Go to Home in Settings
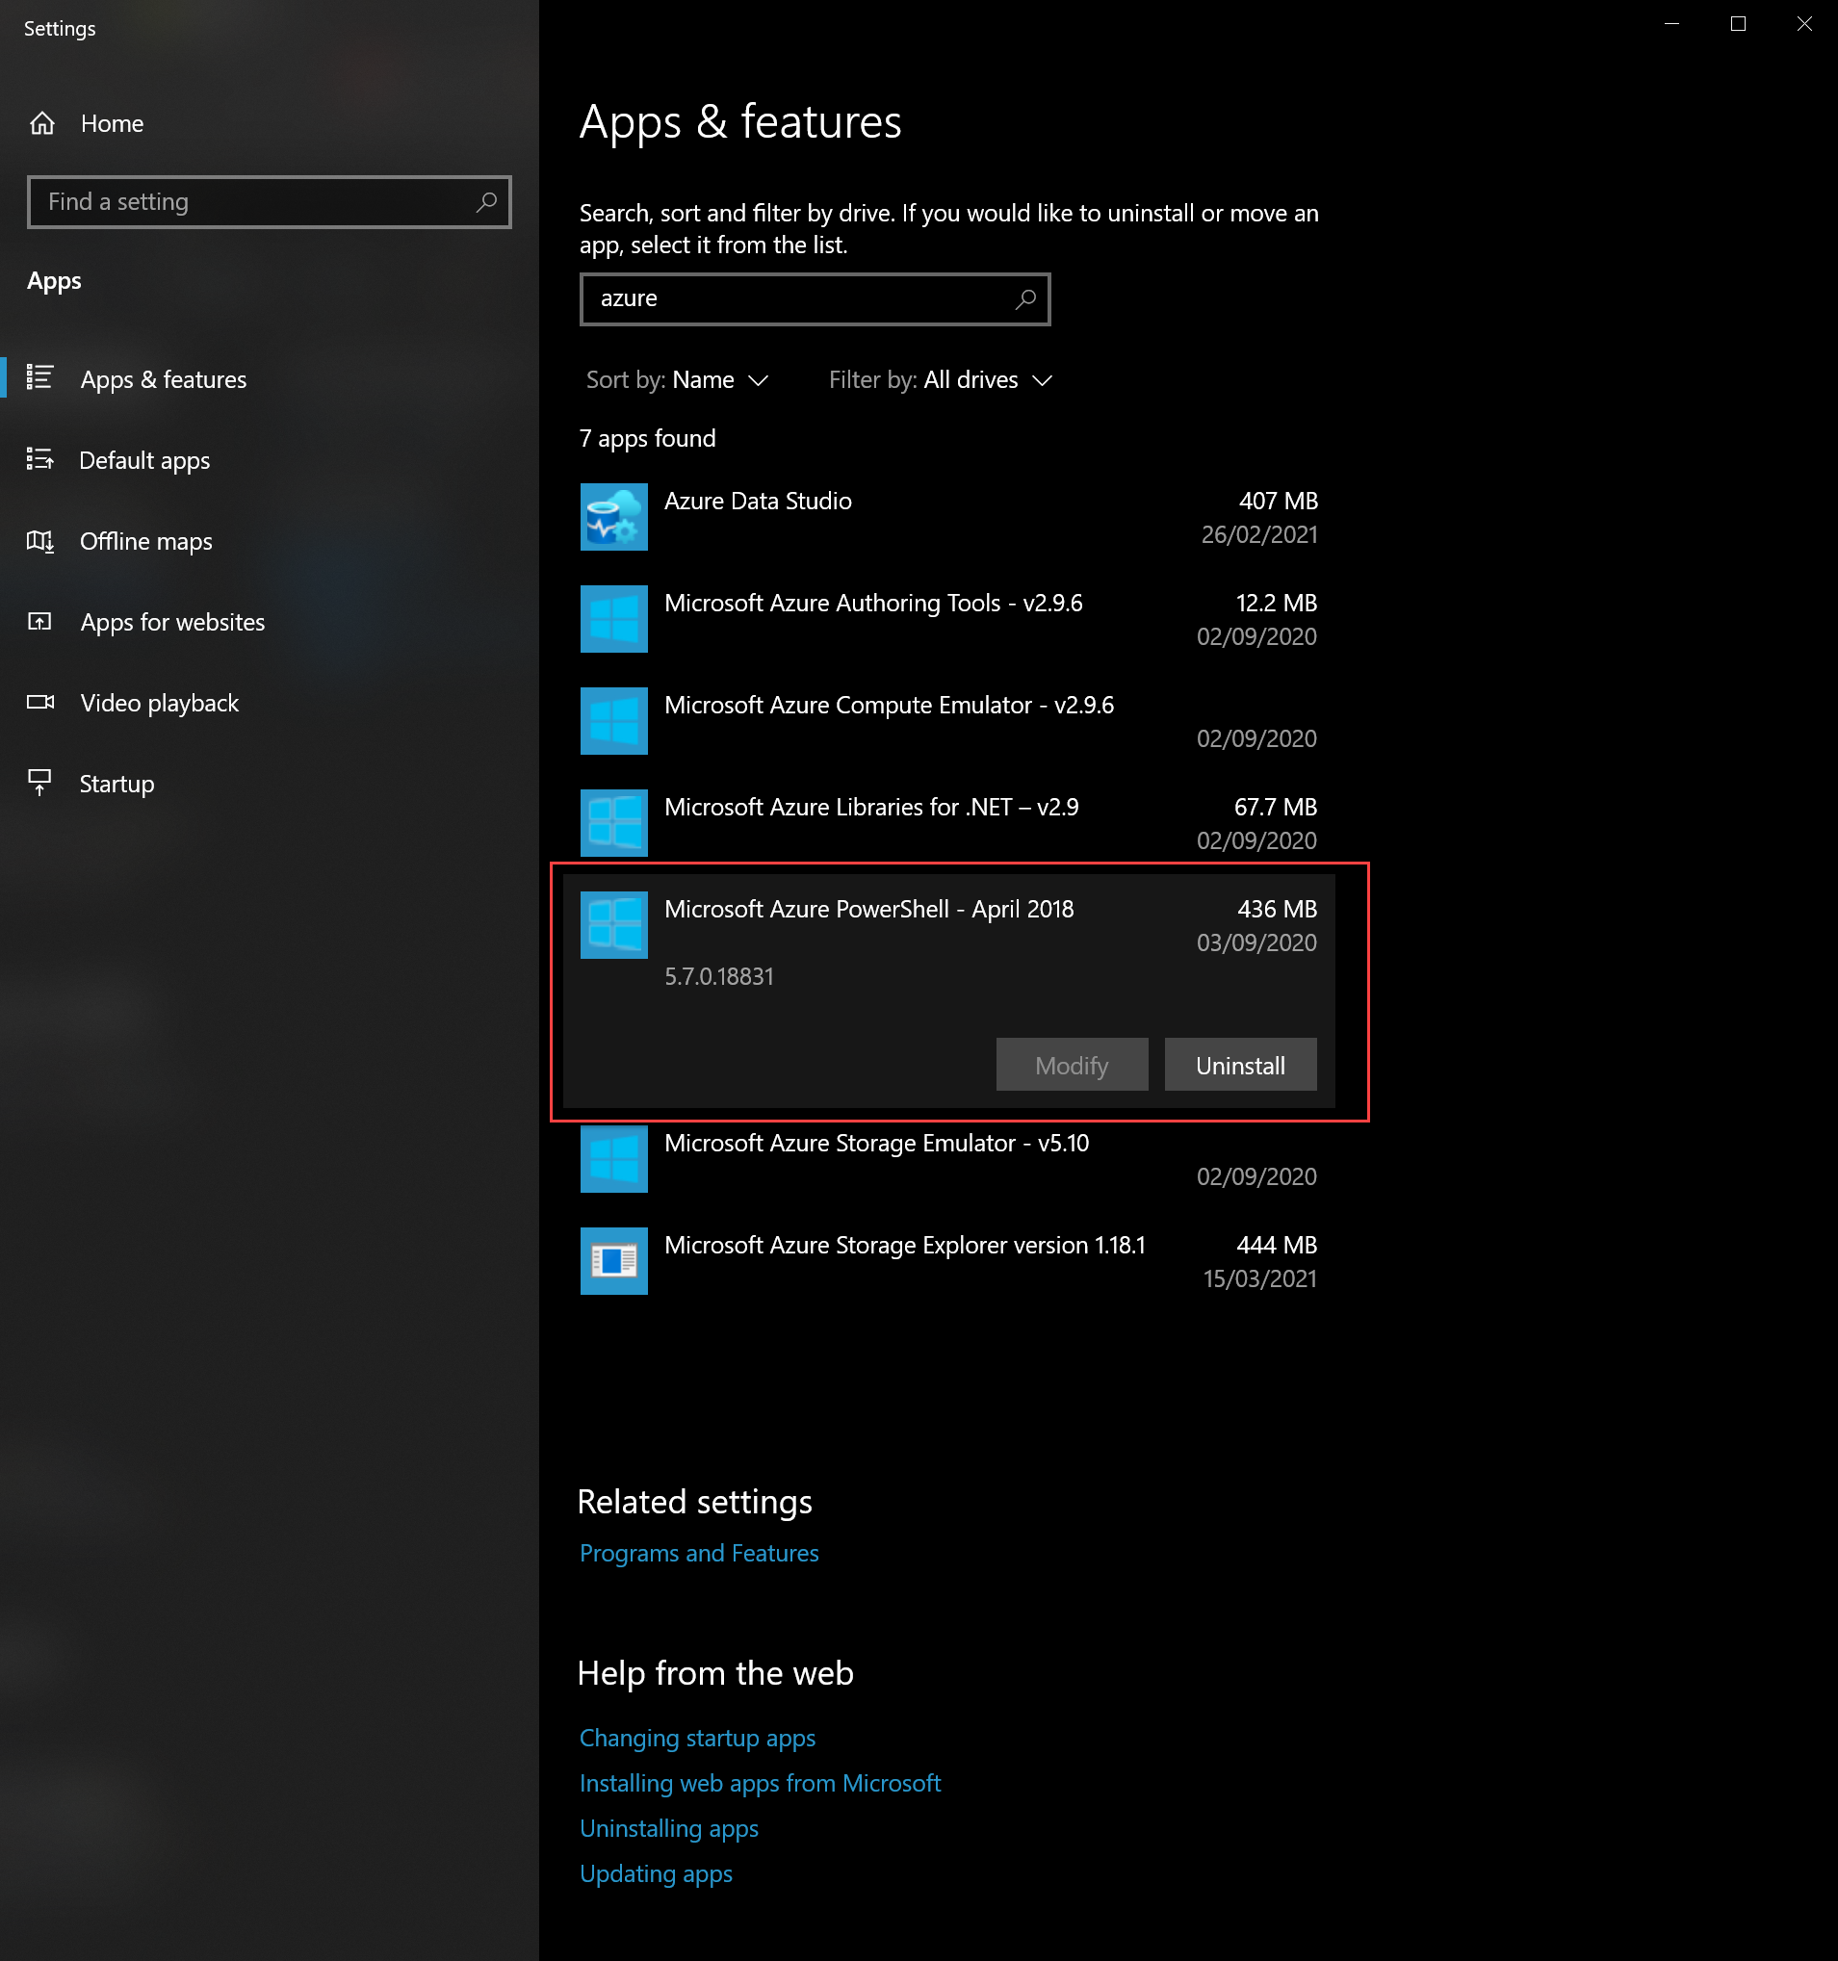This screenshot has width=1838, height=1961. coord(112,123)
